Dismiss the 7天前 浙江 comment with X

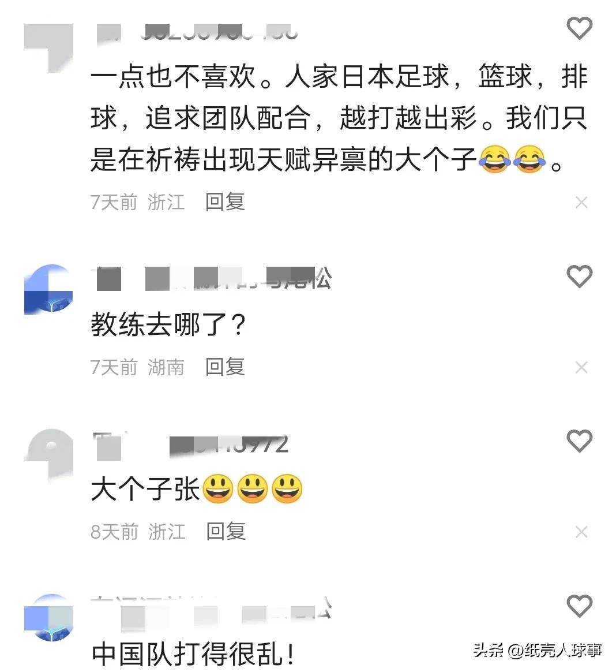pos(581,202)
